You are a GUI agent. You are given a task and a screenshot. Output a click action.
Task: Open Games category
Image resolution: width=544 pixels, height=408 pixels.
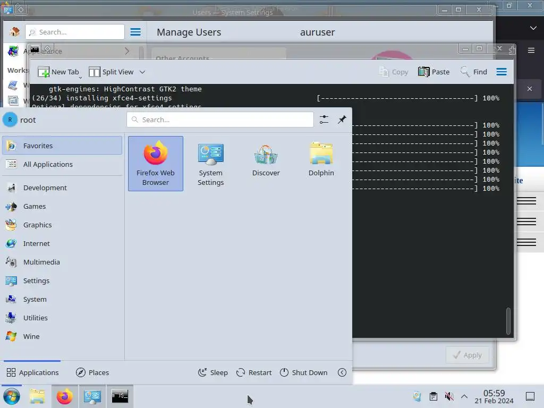pos(62,206)
